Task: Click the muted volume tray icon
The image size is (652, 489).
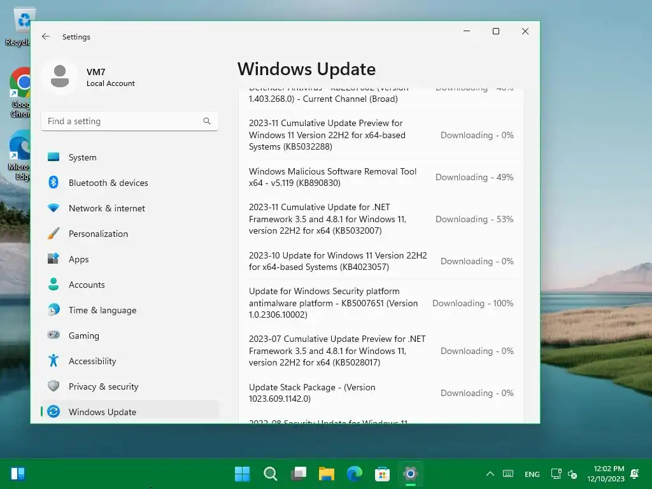Action: point(572,474)
